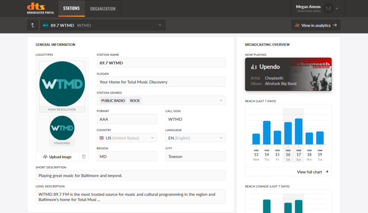368x213 pixels.
Task: Click the US flag icon in Country field
Action: tap(101, 138)
